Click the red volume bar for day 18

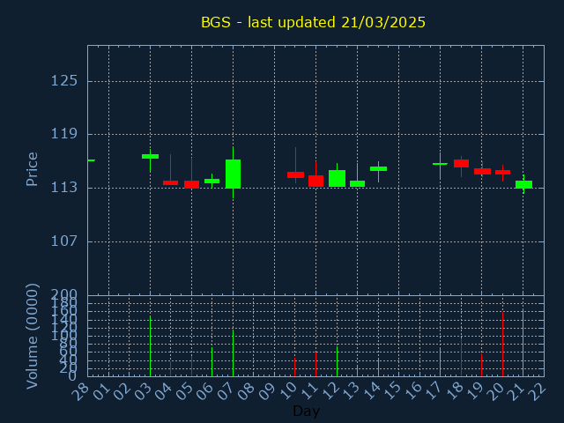[461, 357]
